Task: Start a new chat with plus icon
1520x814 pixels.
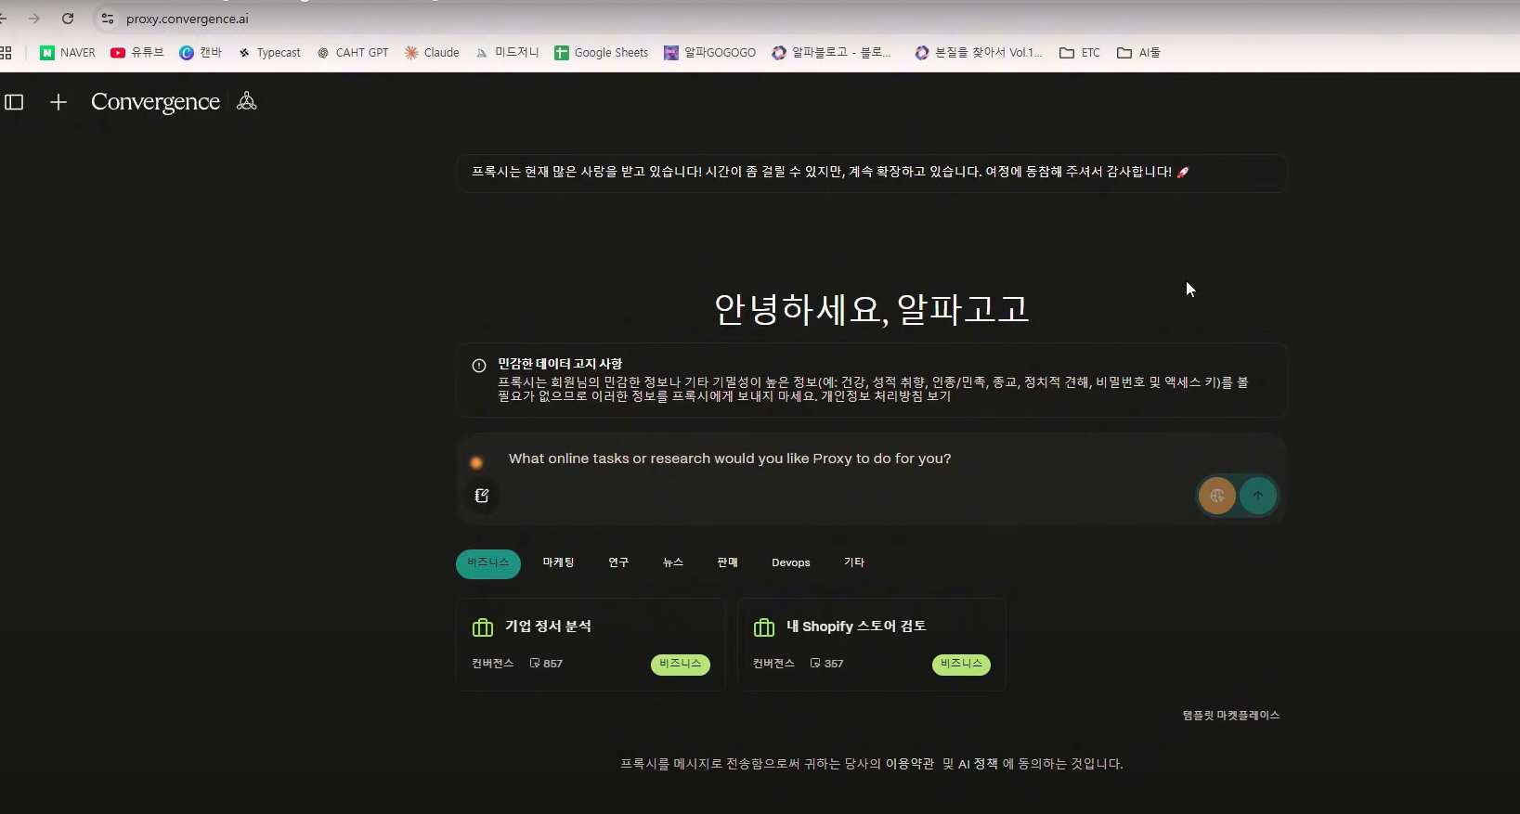Action: pos(58,102)
